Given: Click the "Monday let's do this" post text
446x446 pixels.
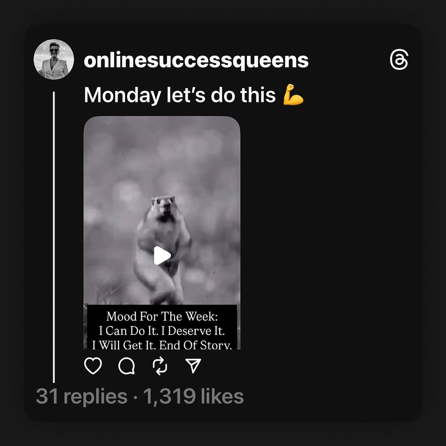Looking at the screenshot, I should tap(180, 95).
